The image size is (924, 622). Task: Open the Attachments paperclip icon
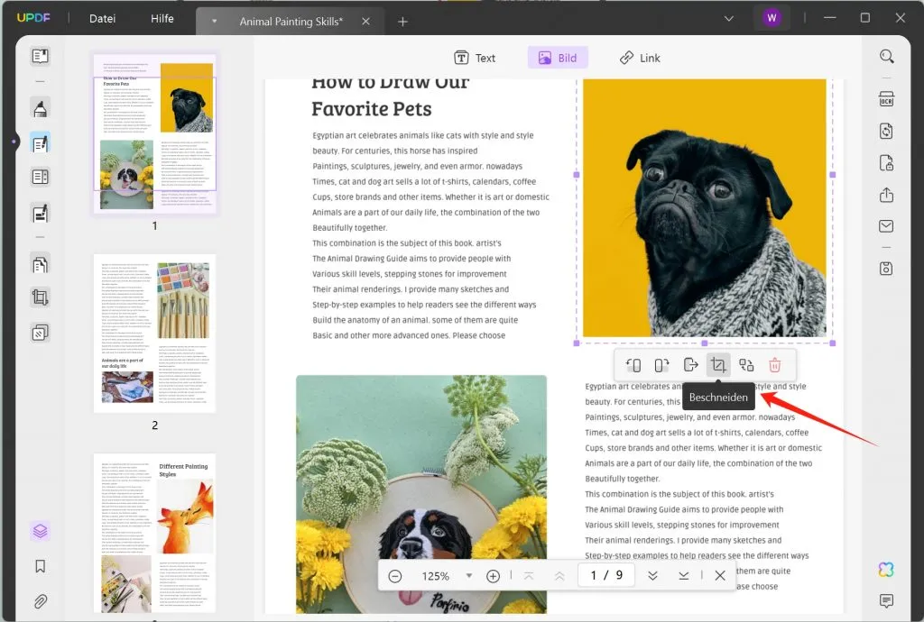(40, 600)
